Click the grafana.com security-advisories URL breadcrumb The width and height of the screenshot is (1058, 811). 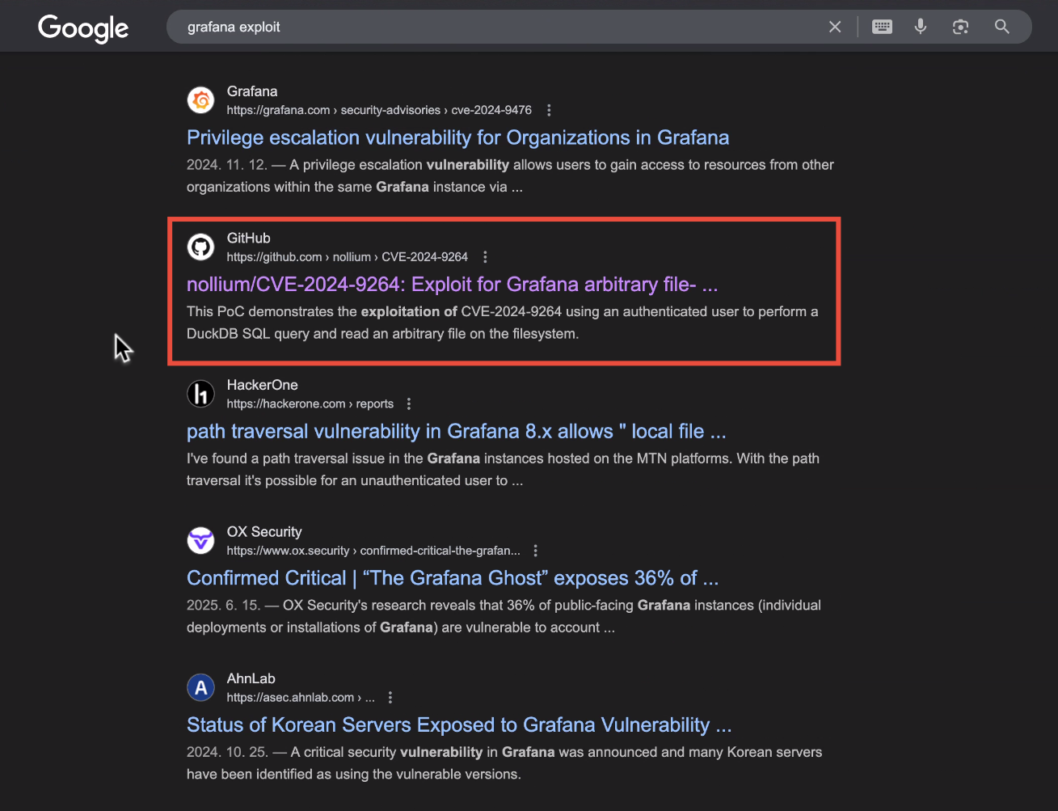tap(379, 110)
